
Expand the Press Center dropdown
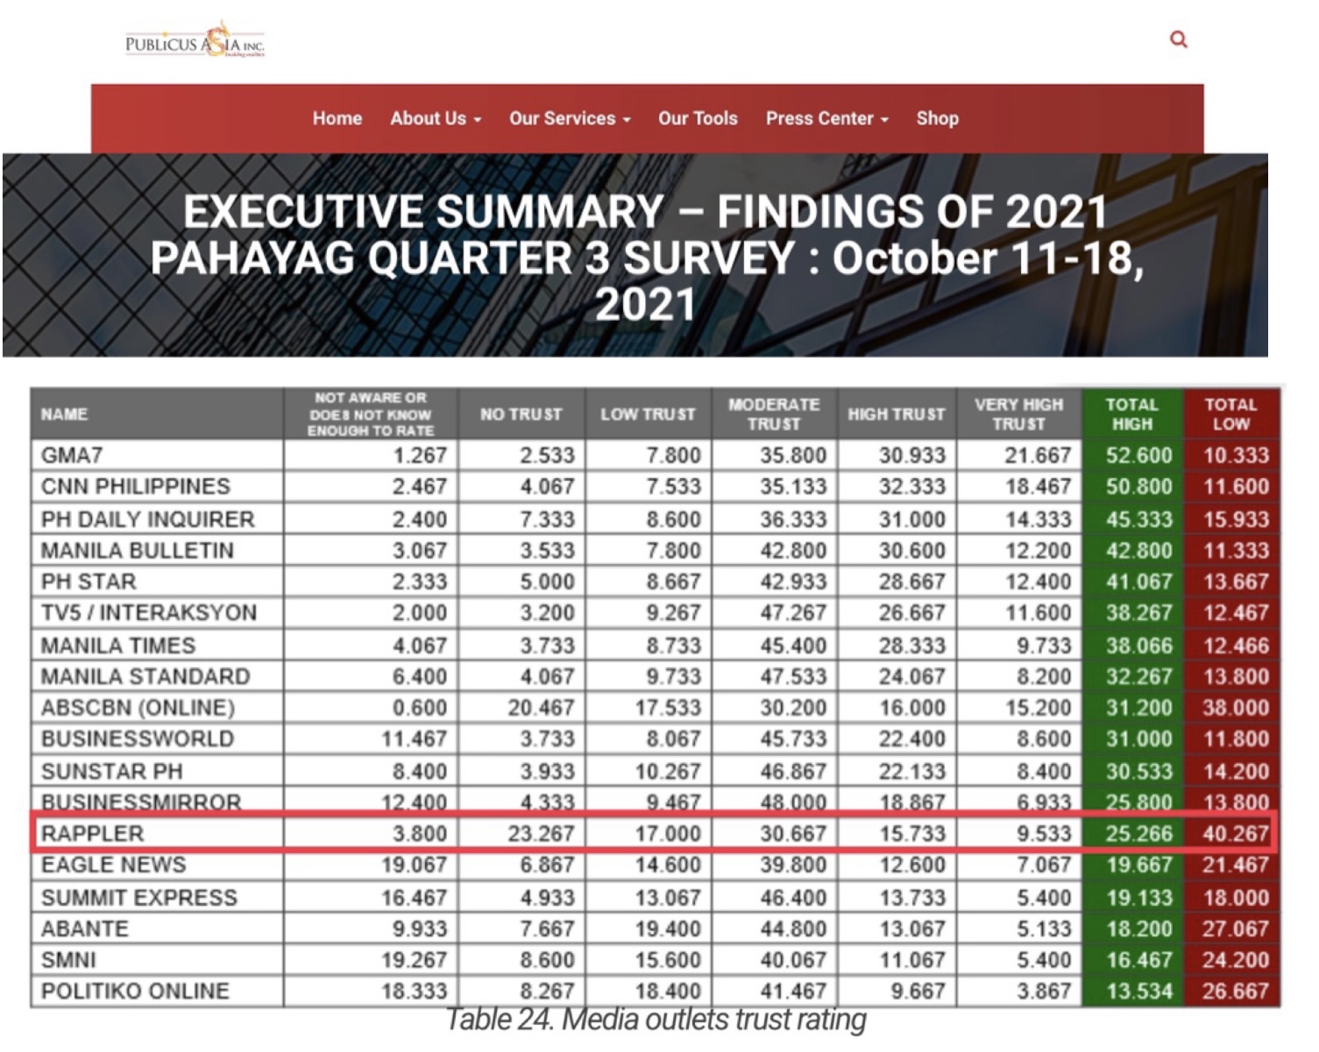(825, 117)
